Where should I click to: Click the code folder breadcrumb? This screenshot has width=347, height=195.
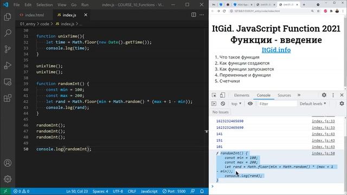pyautogui.click(x=44, y=24)
